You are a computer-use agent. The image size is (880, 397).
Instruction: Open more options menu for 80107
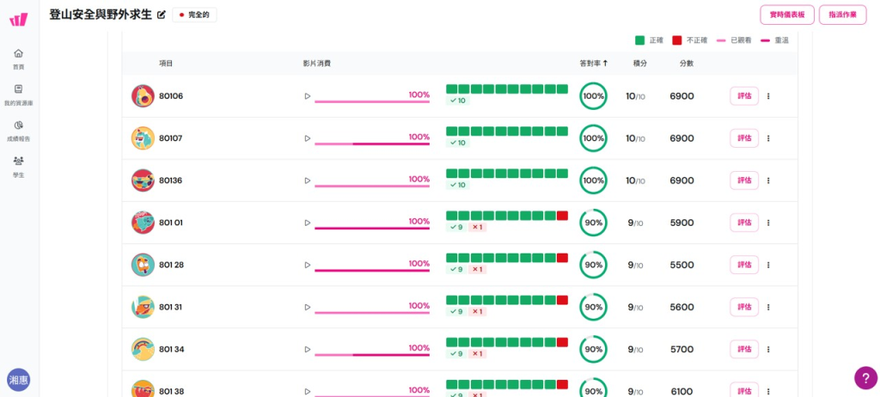[x=768, y=138]
